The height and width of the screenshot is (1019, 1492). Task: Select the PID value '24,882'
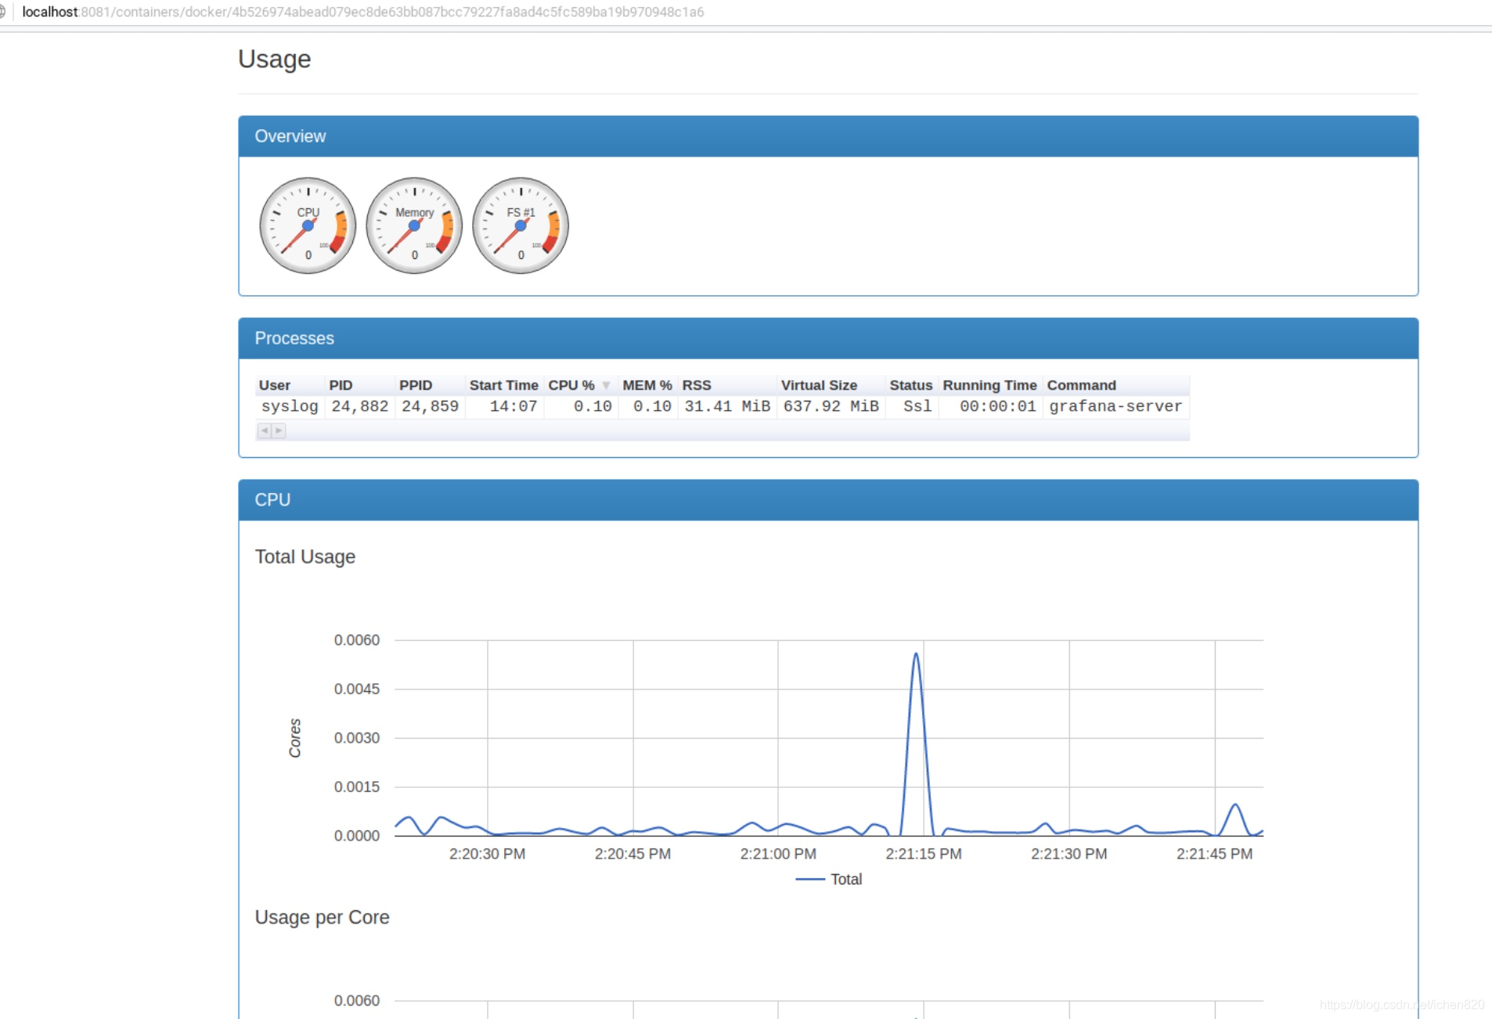(x=360, y=406)
